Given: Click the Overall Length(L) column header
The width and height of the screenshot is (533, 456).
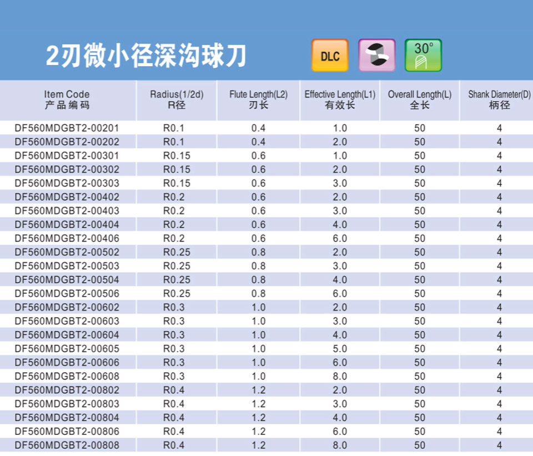Looking at the screenshot, I should [419, 99].
